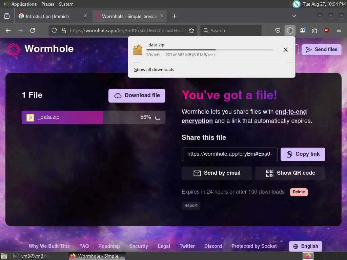Switch to the vm3@vm3:~ terminal in taskbar
347x260 pixels.
tap(39, 256)
